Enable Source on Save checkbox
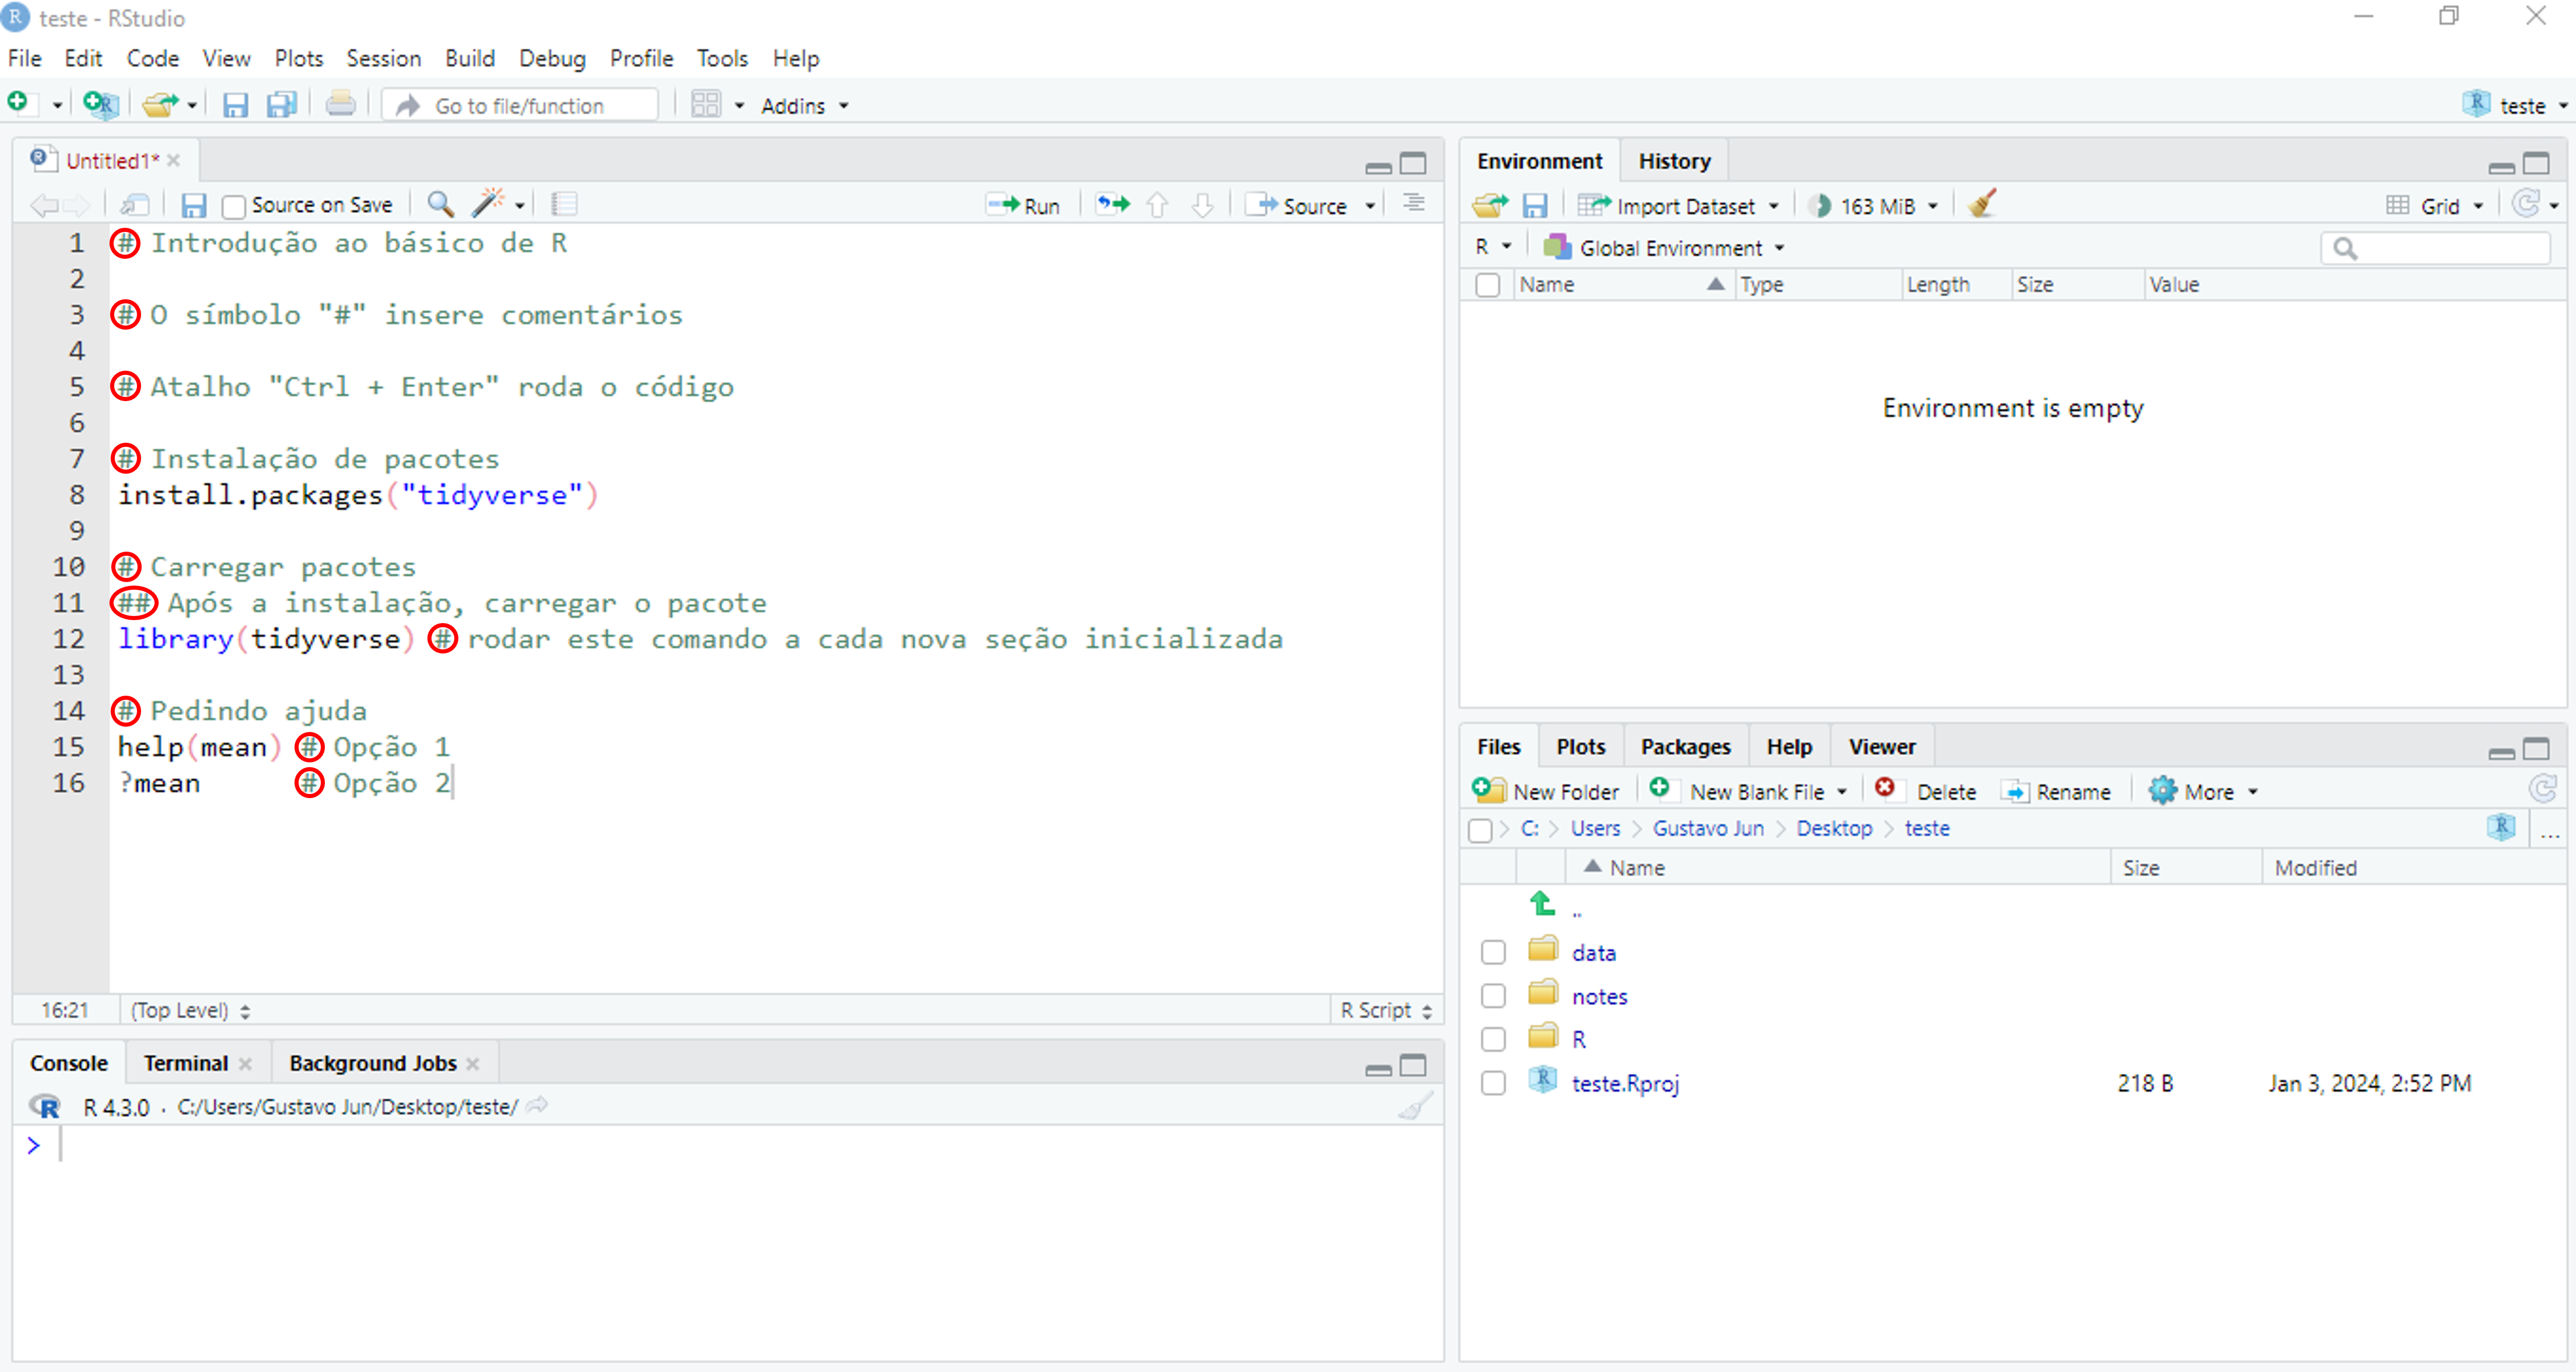Viewport: 2576px width, 1372px height. [x=233, y=206]
